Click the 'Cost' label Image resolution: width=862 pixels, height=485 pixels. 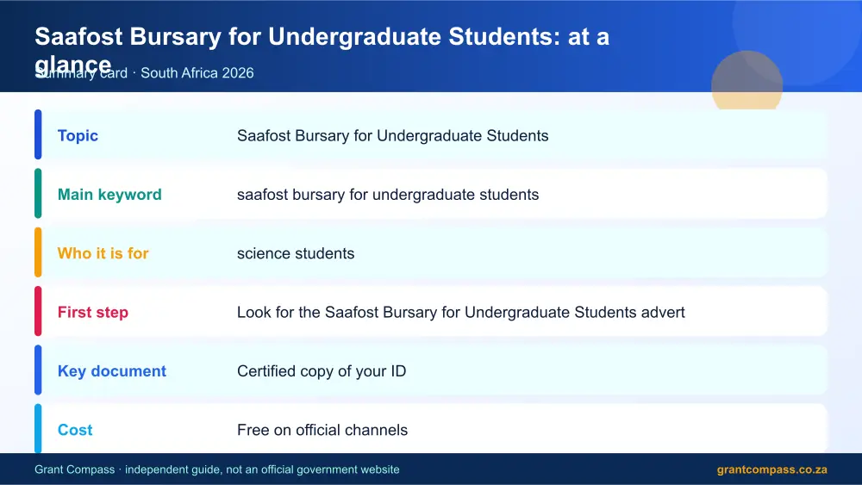click(75, 430)
